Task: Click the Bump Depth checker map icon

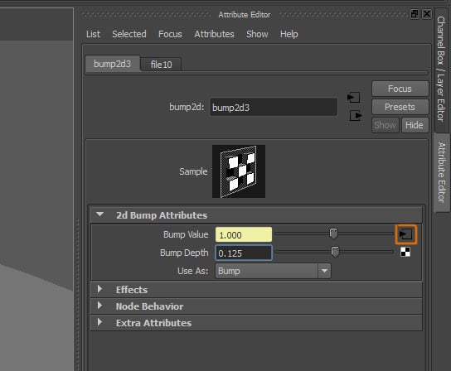Action: [x=405, y=252]
